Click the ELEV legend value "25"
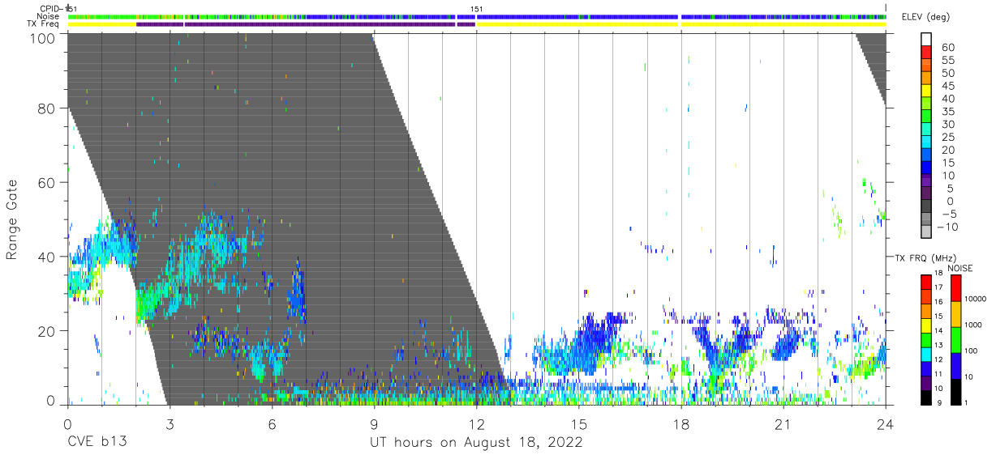The image size is (996, 459). click(948, 138)
